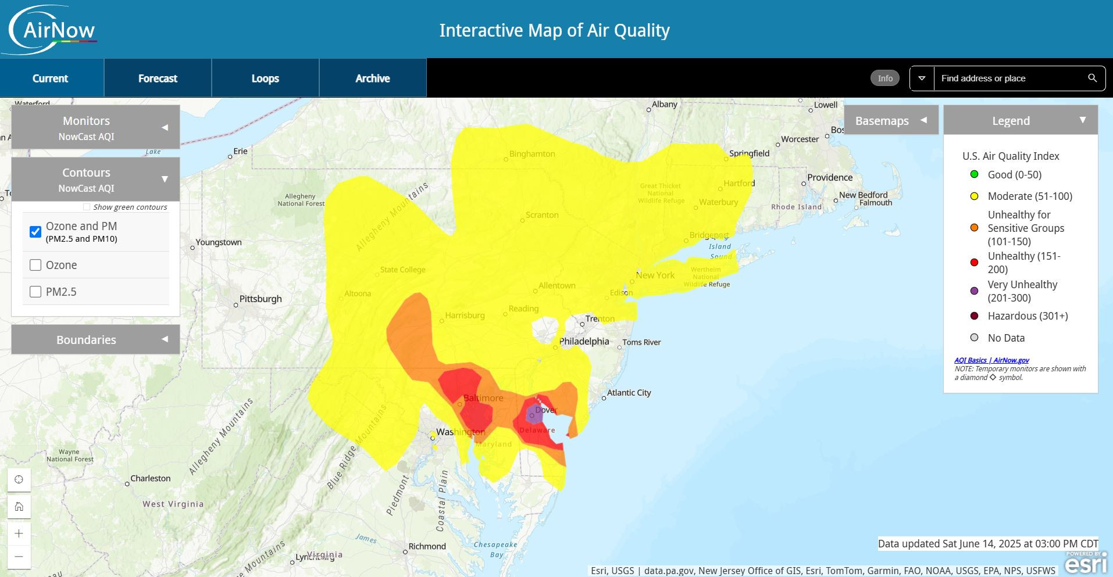The width and height of the screenshot is (1113, 577).
Task: Click the Interactive Map of Air Quality title
Action: point(554,30)
